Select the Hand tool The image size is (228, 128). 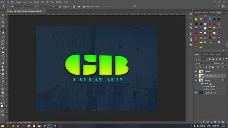(x=2, y=92)
